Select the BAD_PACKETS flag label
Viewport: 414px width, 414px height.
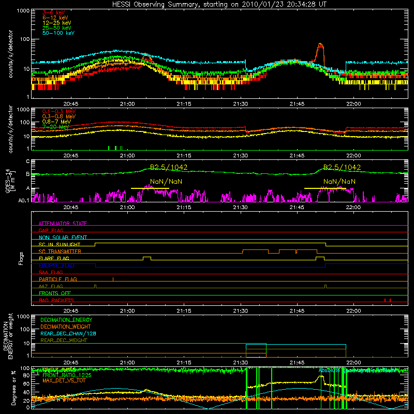point(56,300)
